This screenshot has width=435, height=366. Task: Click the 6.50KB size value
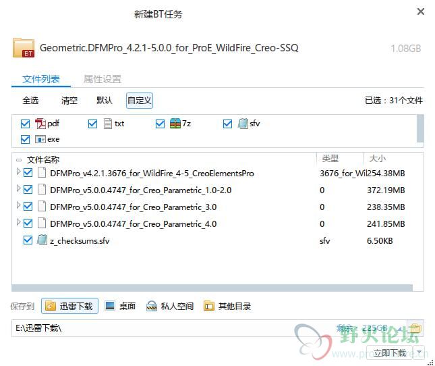tap(380, 241)
